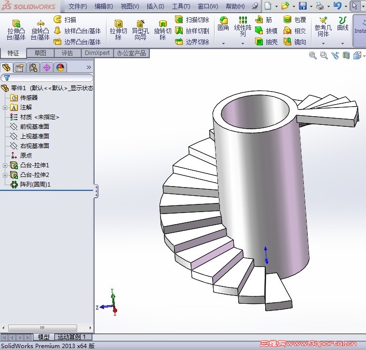Open dropdown arrow under 参考几何体

[323, 43]
